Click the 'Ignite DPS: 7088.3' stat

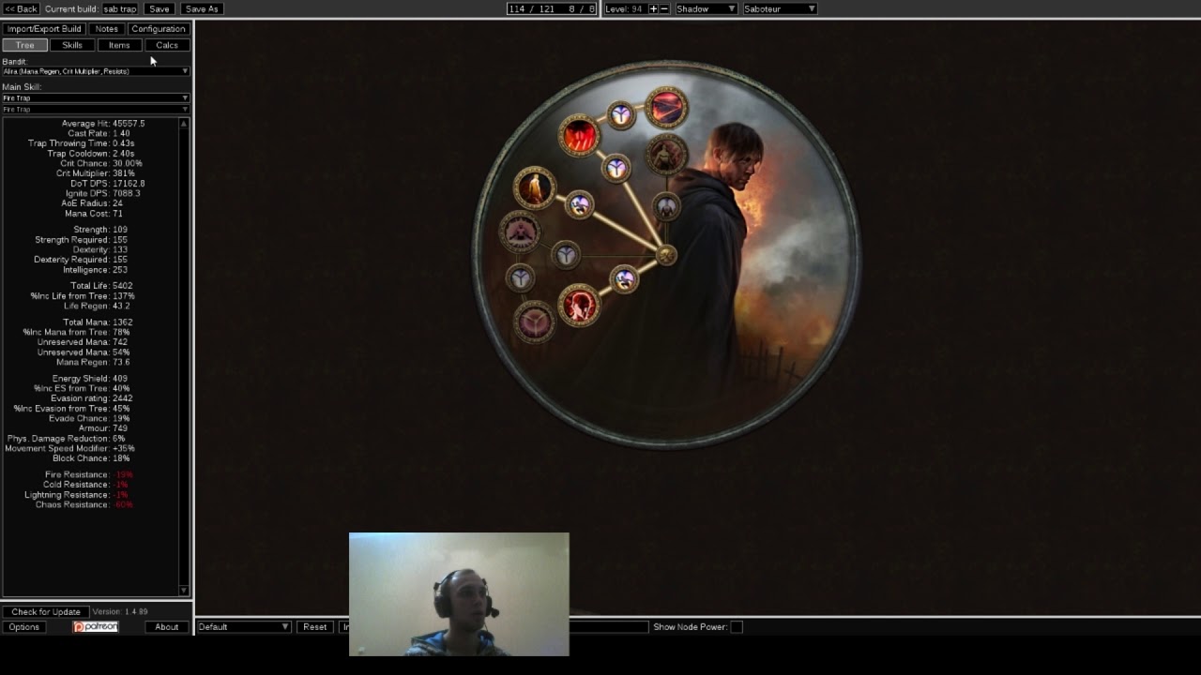click(x=102, y=193)
